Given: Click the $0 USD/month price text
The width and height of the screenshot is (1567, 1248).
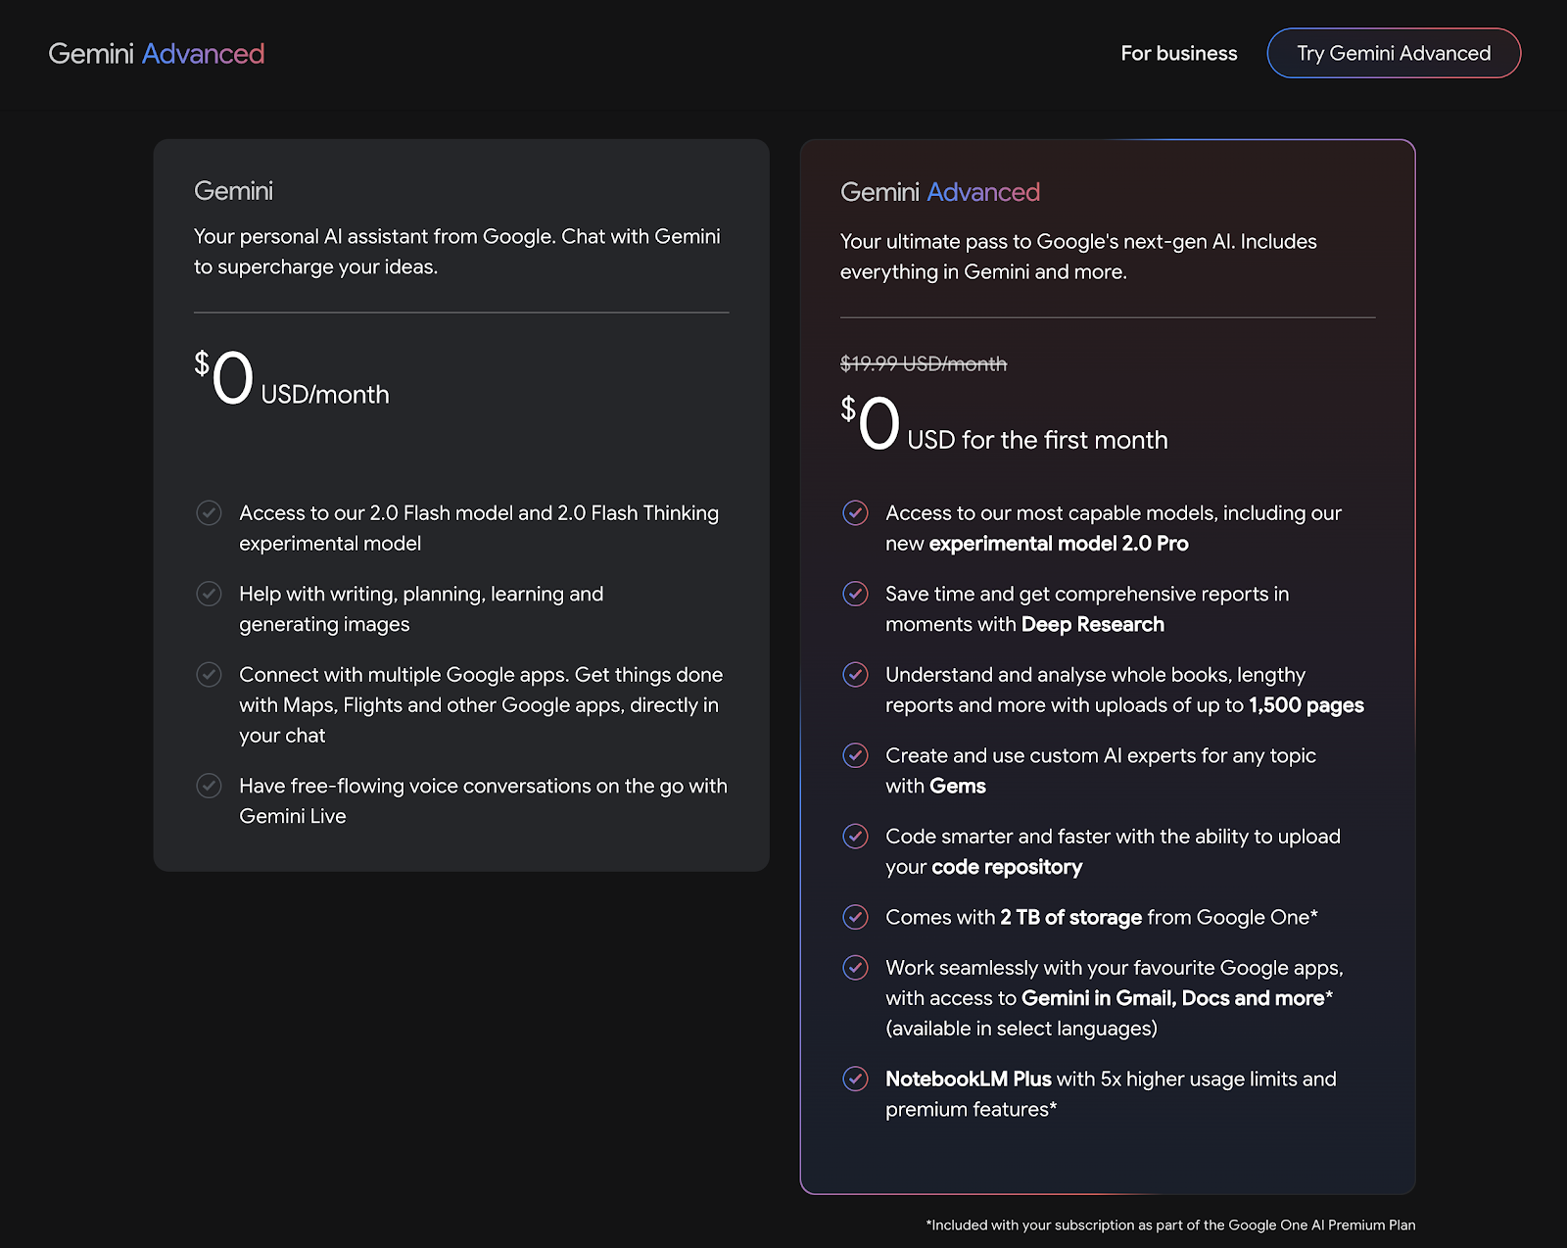Looking at the screenshot, I should coord(292,380).
